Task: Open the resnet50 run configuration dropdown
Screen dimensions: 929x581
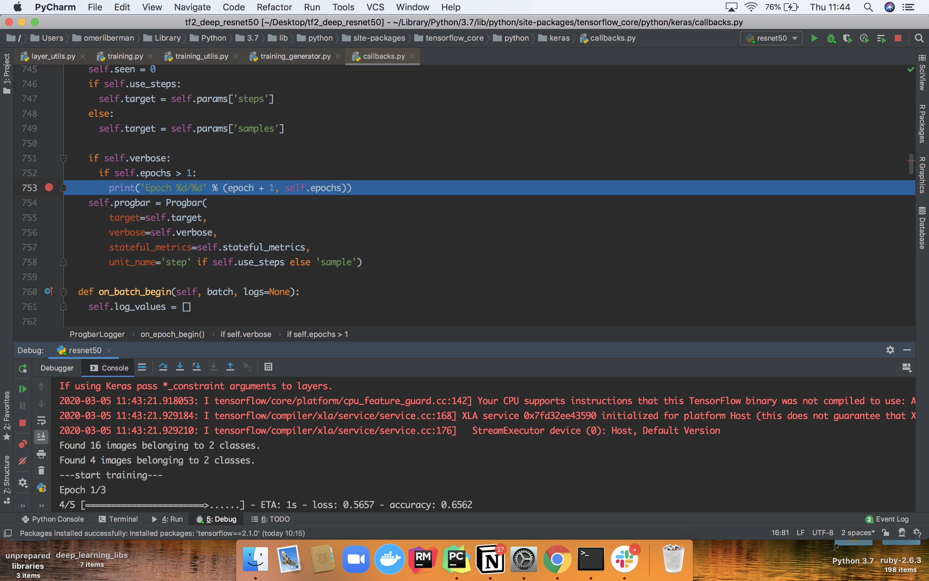Action: [771, 38]
